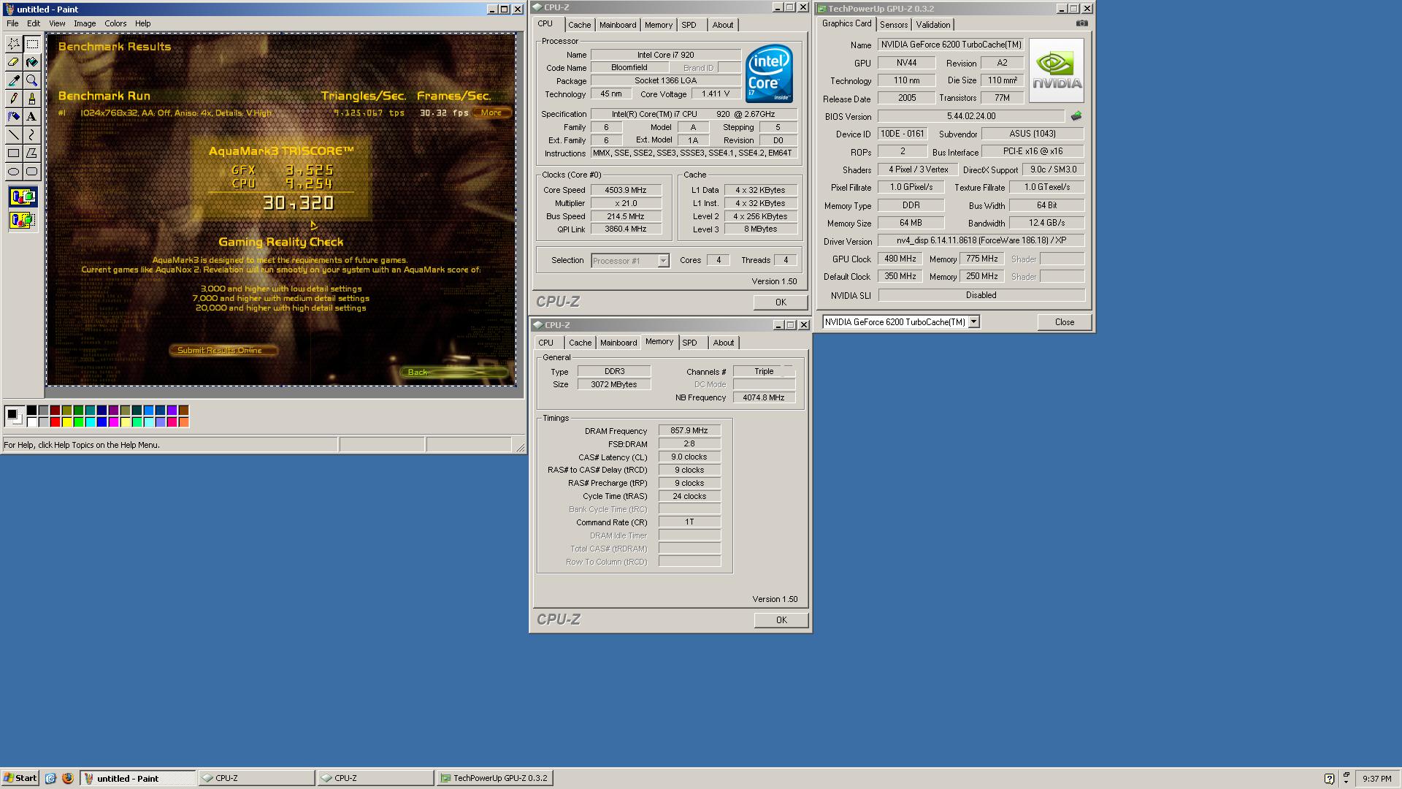Open Paint's File menu

point(12,23)
